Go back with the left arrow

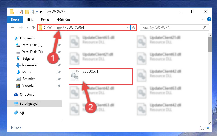click(12, 28)
